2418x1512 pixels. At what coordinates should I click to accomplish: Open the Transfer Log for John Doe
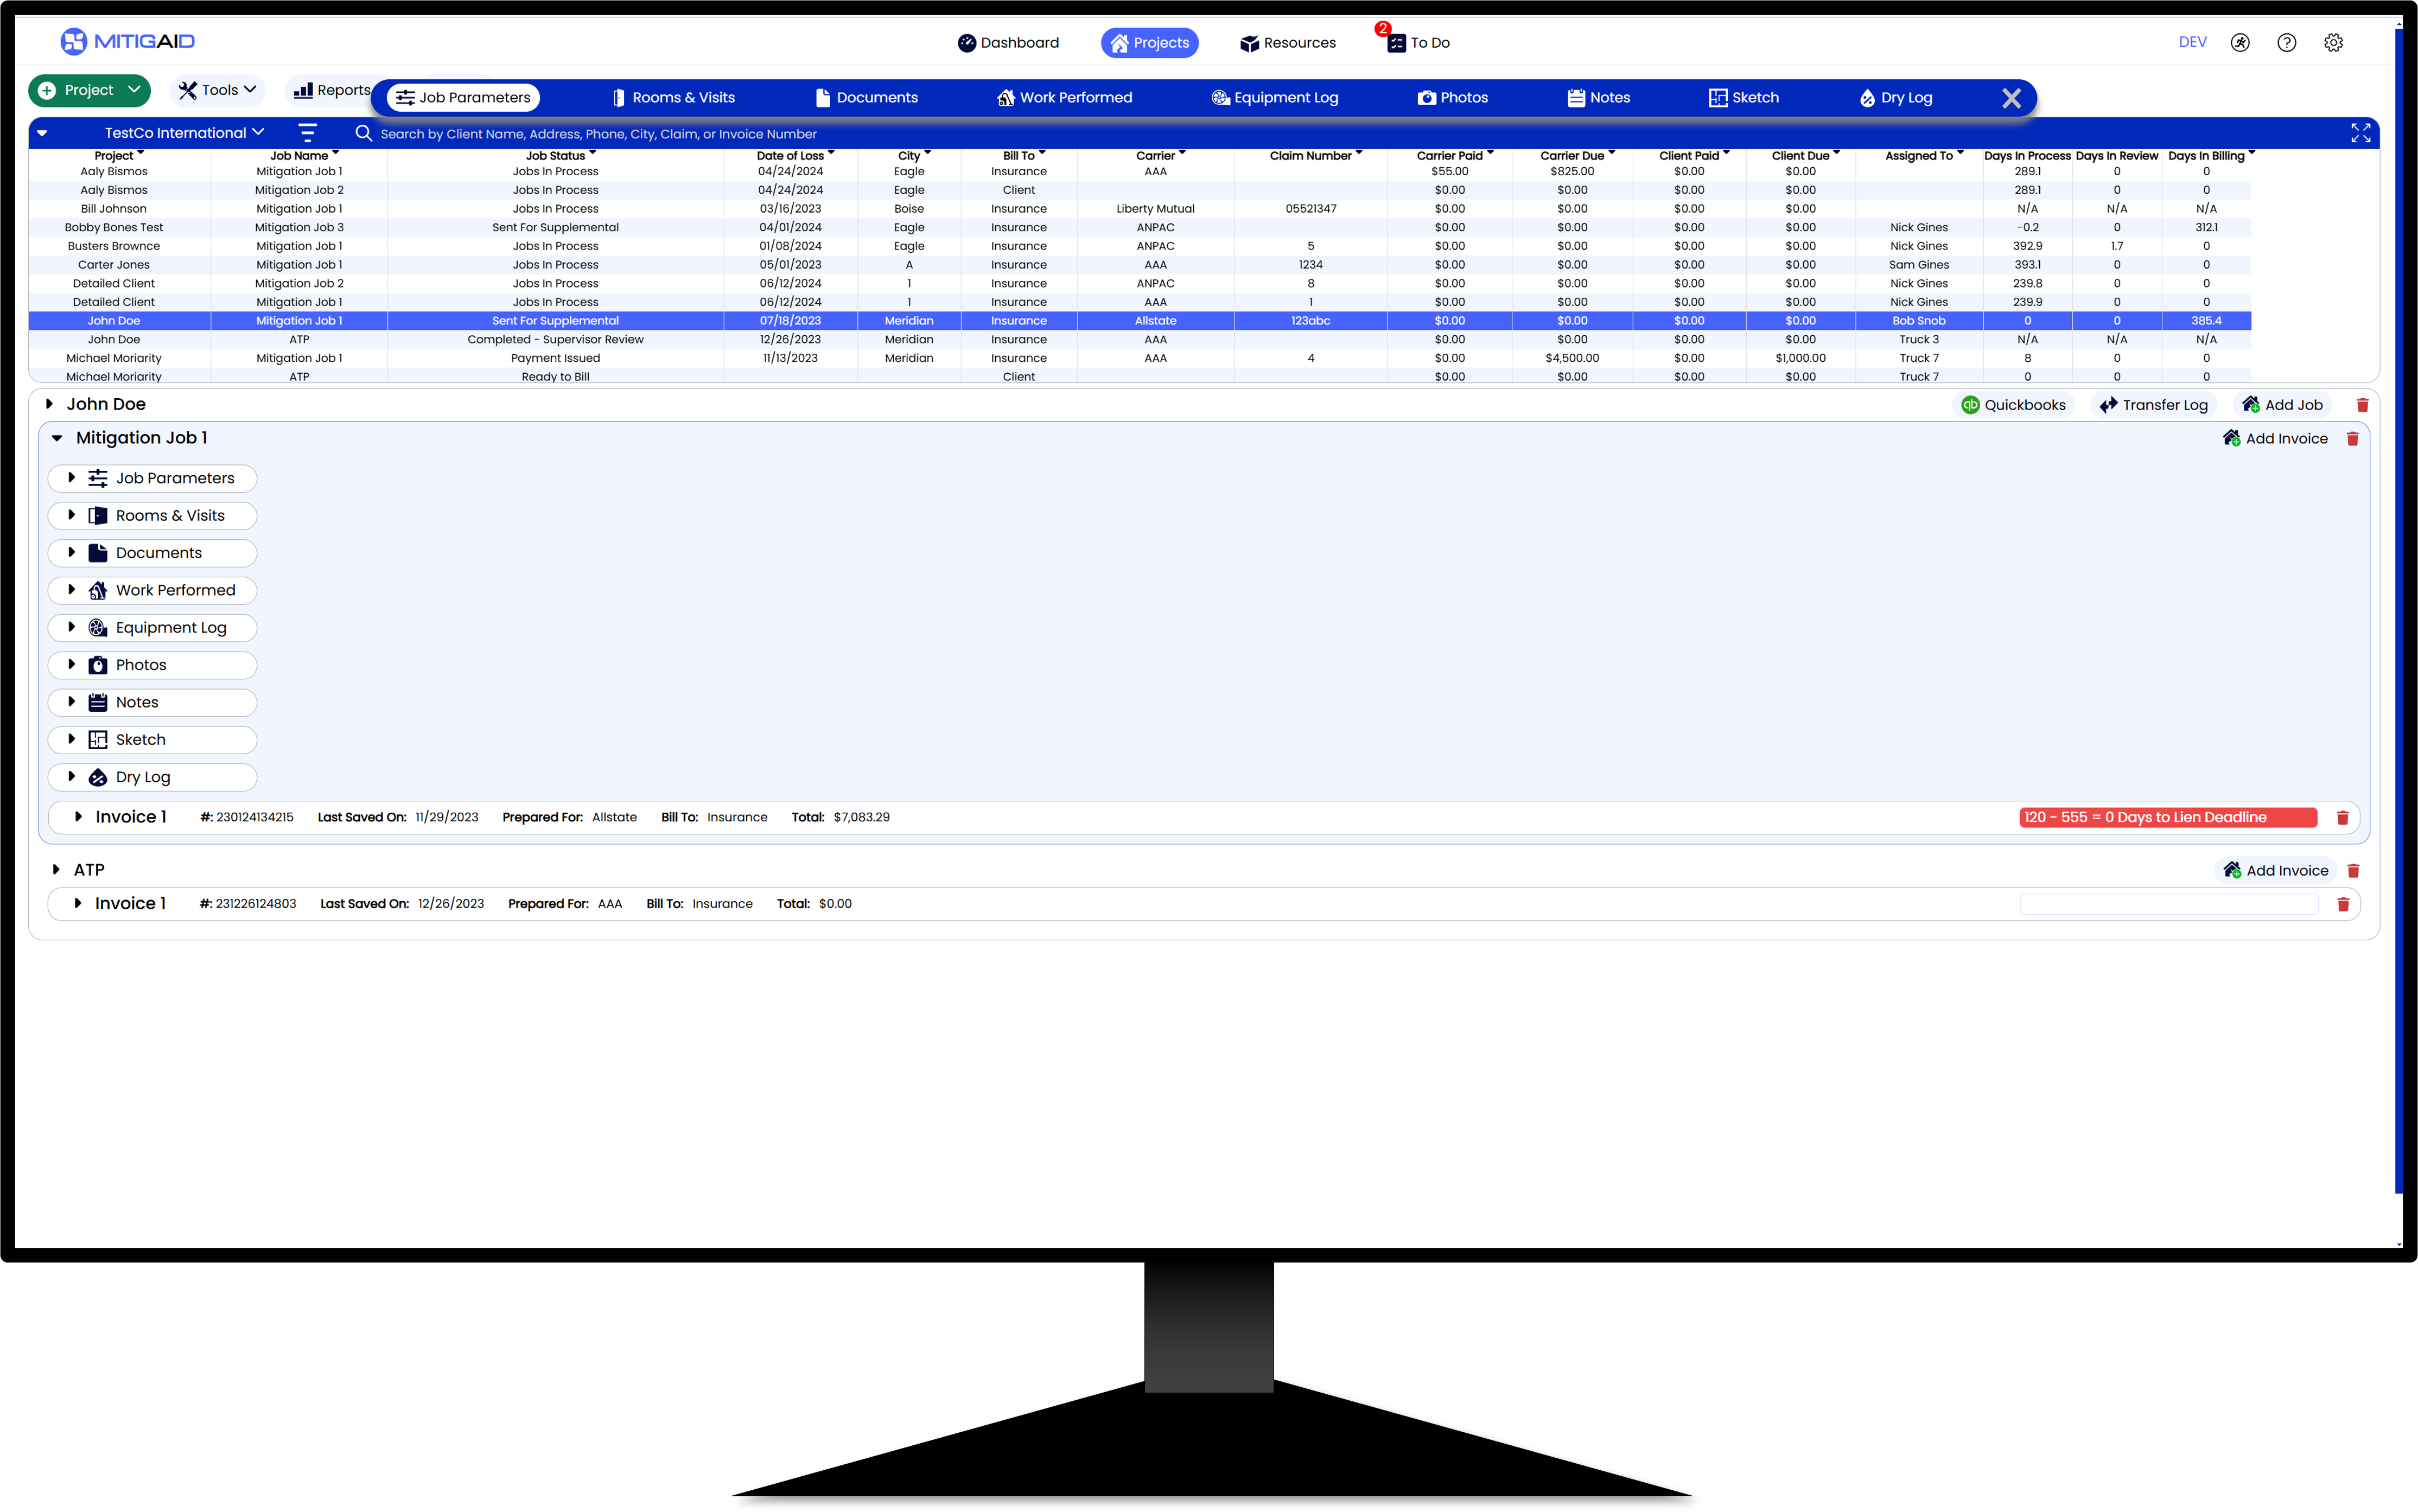(2153, 405)
